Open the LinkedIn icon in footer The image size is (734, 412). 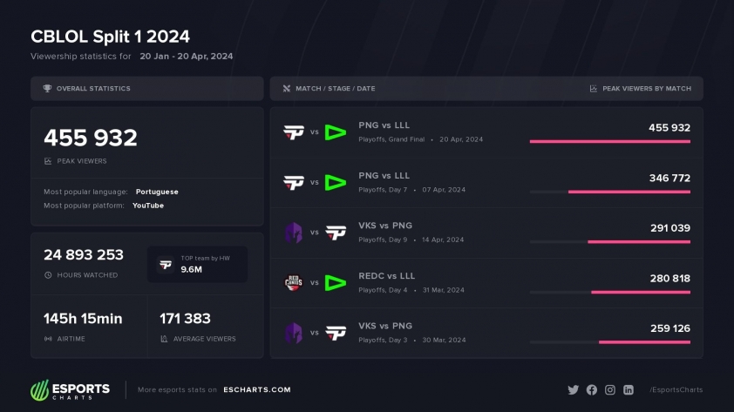click(x=629, y=390)
